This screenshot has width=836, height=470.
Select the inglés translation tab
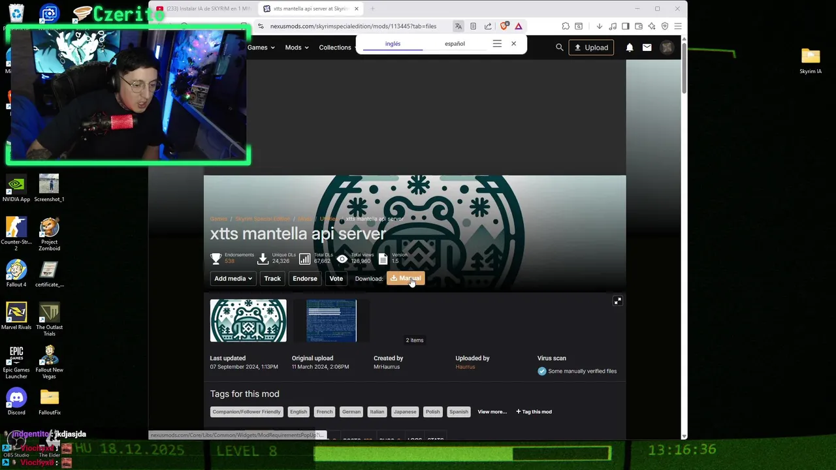click(393, 44)
